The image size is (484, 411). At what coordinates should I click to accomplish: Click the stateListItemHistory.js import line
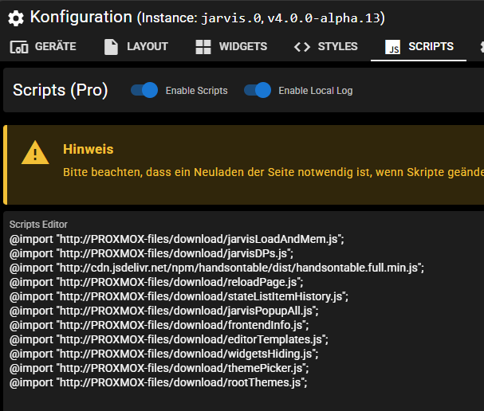(179, 296)
